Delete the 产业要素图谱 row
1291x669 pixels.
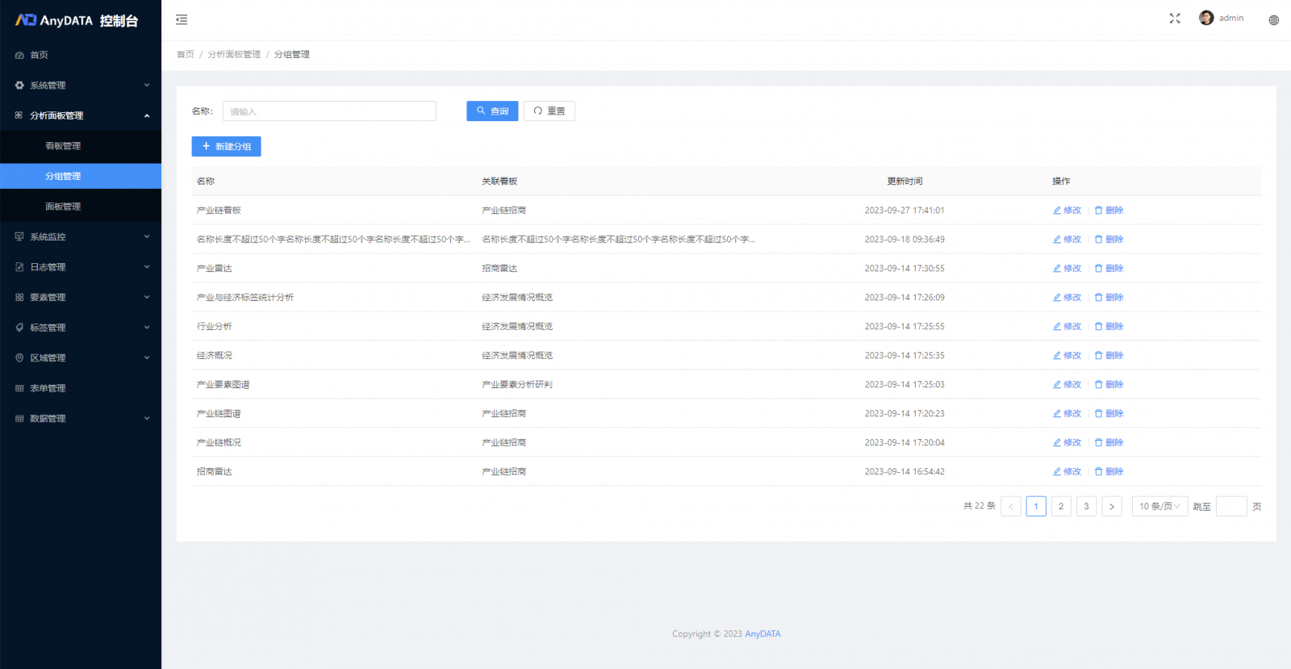pyautogui.click(x=1109, y=384)
